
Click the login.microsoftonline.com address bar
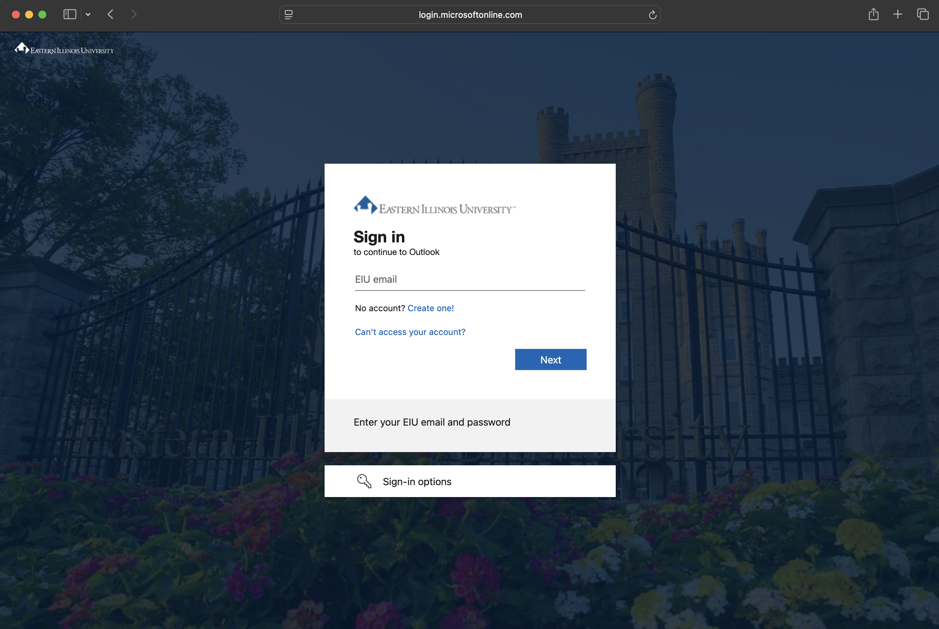470,15
